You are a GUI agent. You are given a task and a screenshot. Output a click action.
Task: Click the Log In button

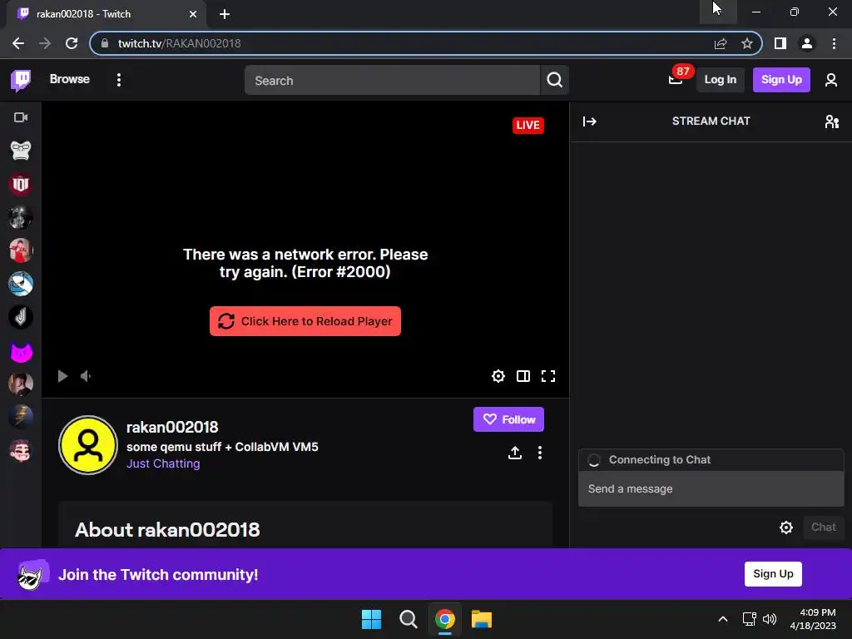tap(720, 79)
